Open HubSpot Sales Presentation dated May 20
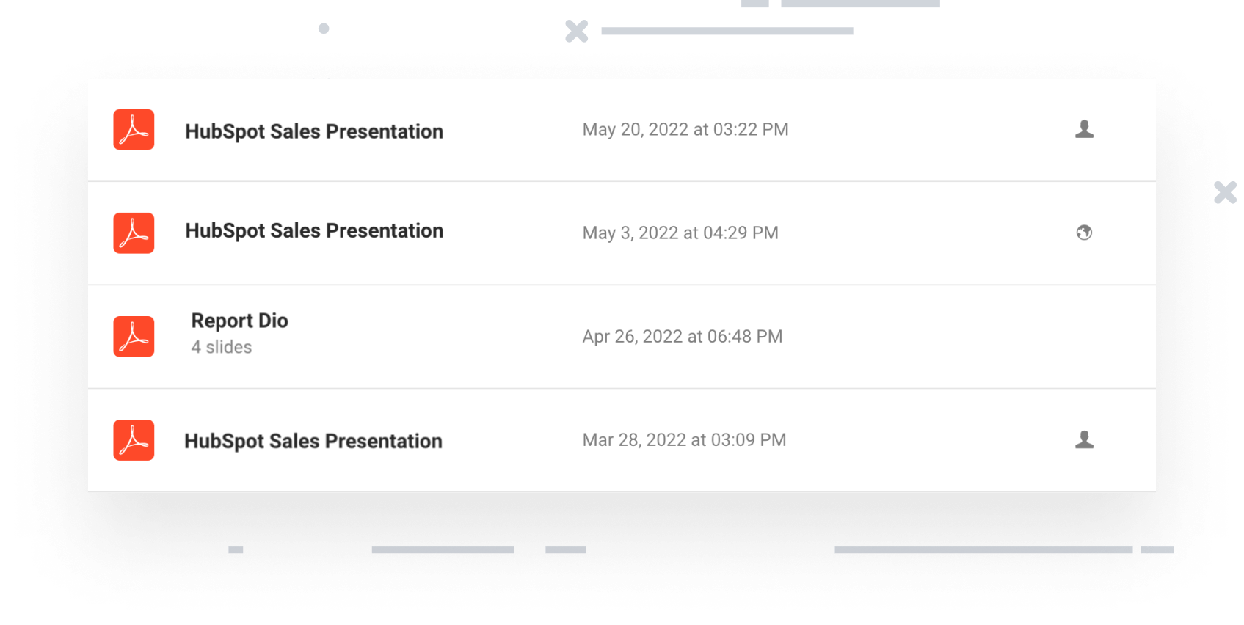This screenshot has width=1244, height=625. tap(314, 131)
